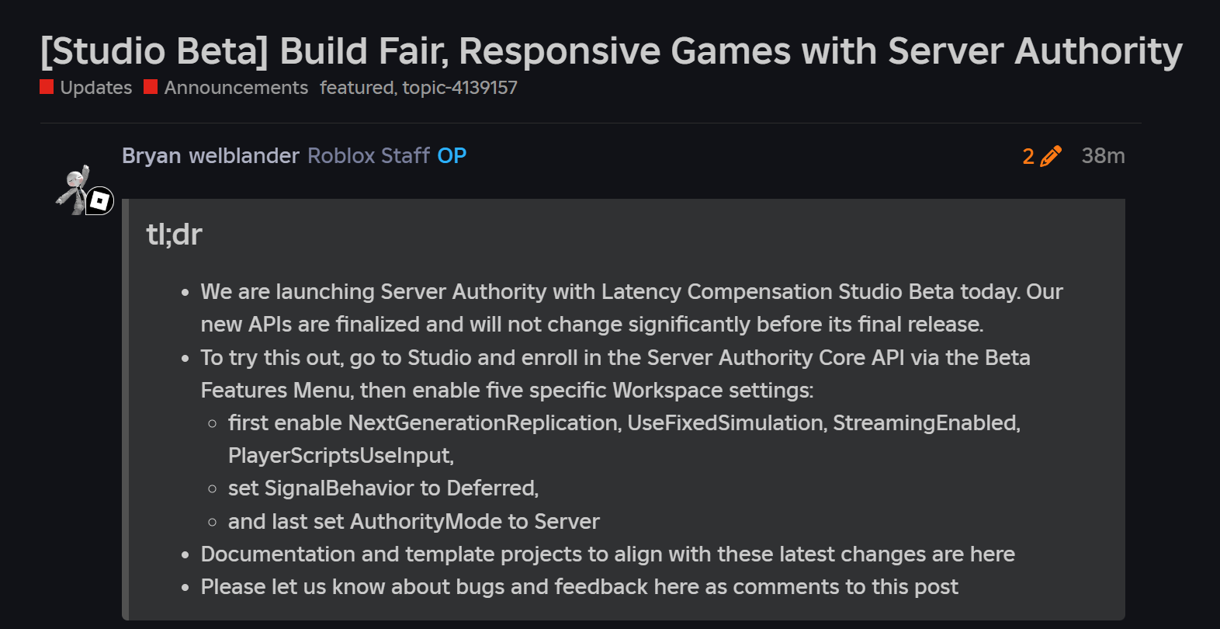
Task: Click the 'To try this out' bullet text
Action: [x=615, y=374]
